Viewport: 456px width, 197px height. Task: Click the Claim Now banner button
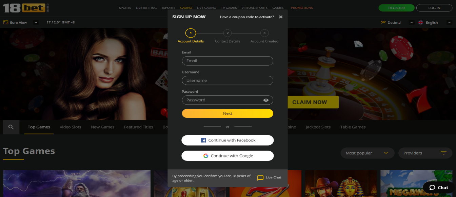click(313, 102)
